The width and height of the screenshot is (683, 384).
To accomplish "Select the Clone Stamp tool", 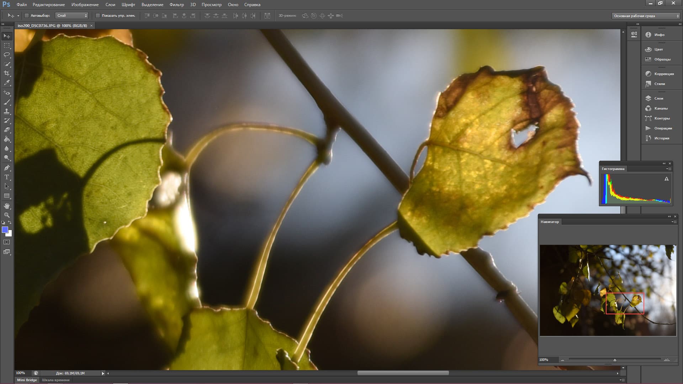I will (x=7, y=111).
